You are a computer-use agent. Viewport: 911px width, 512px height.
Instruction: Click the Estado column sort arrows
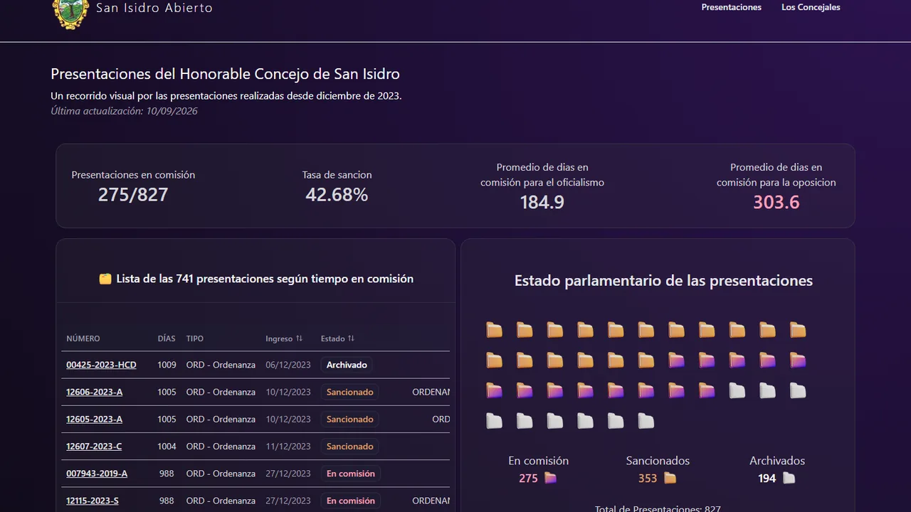click(351, 338)
